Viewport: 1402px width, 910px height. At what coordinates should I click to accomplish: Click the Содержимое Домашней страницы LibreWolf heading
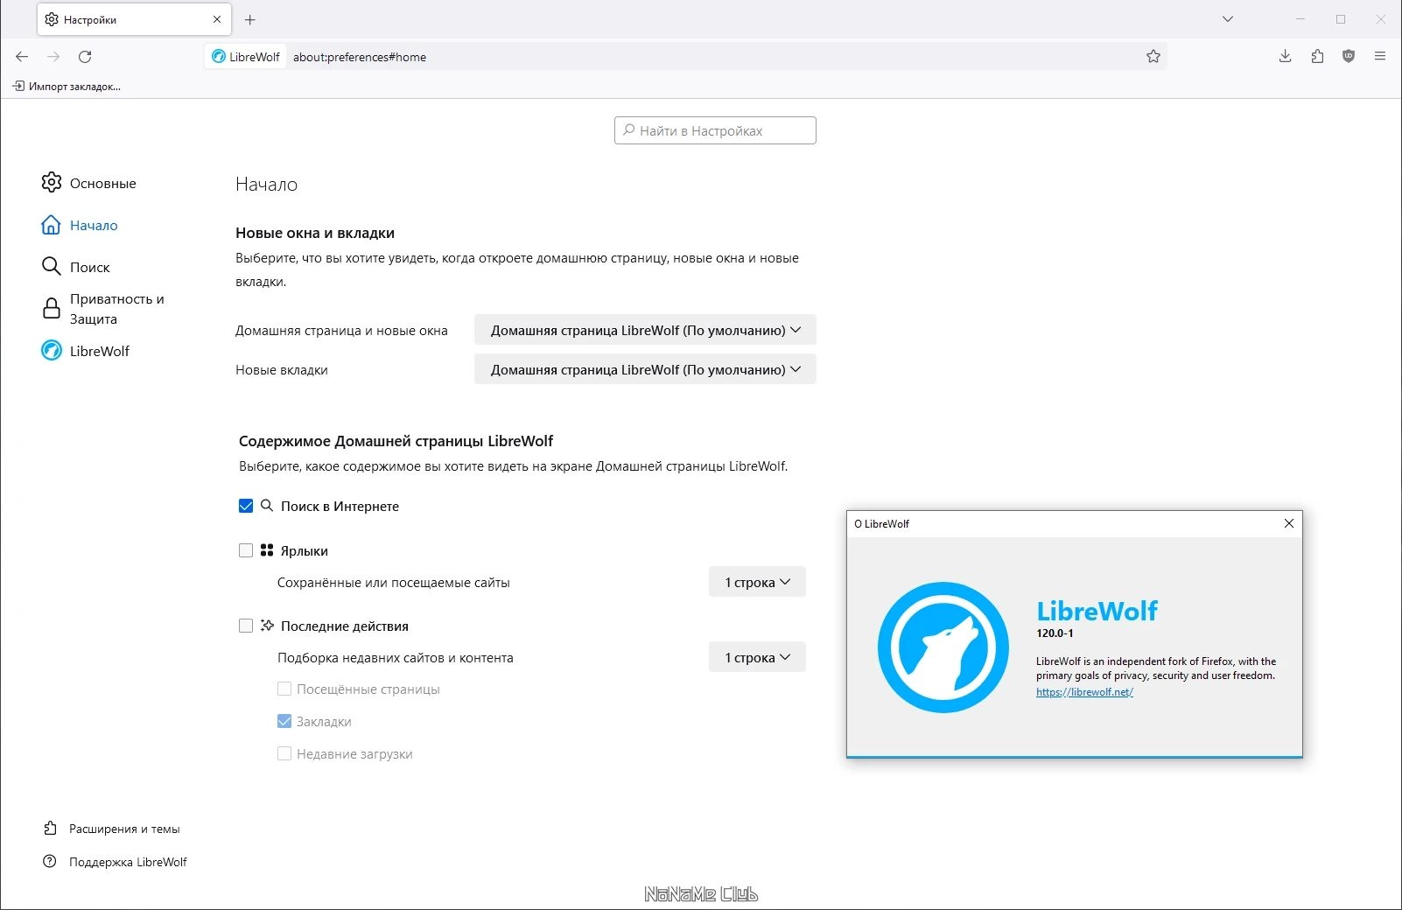click(x=396, y=441)
